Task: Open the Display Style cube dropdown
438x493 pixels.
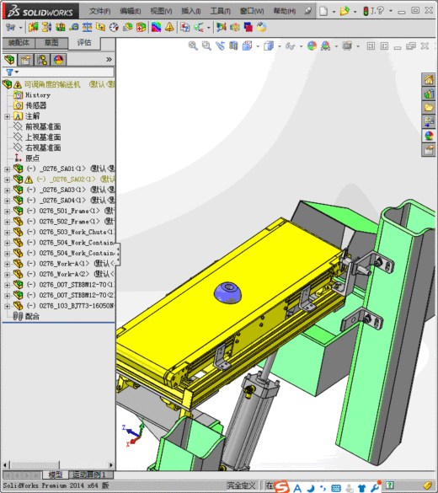Action: click(x=280, y=46)
